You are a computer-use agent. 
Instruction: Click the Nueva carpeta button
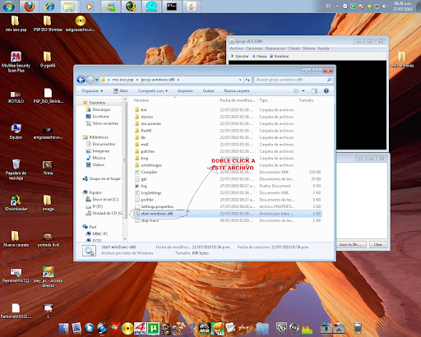237,90
